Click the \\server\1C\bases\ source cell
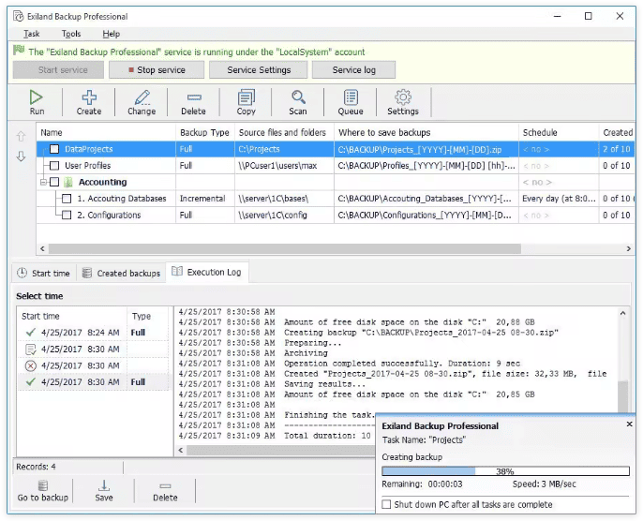The width and height of the screenshot is (643, 521). (x=284, y=199)
